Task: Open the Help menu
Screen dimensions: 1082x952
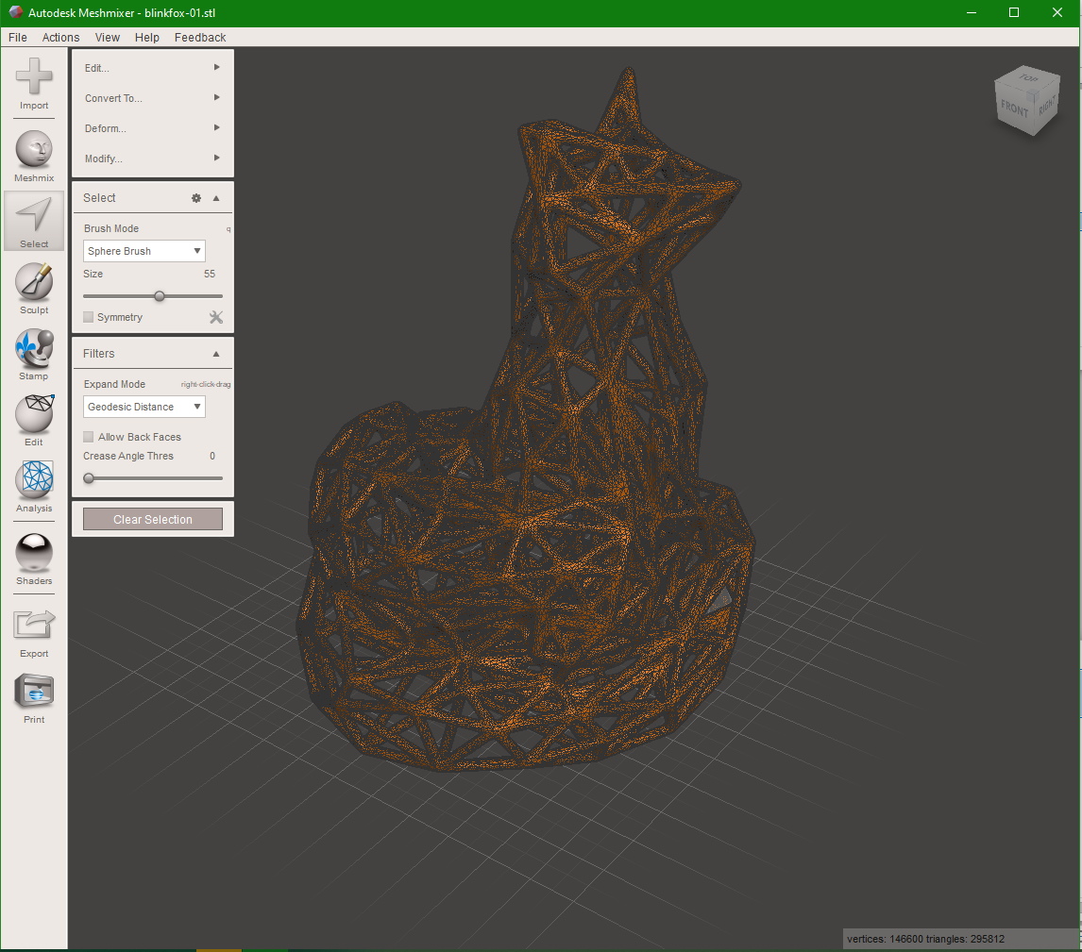Action: (147, 37)
